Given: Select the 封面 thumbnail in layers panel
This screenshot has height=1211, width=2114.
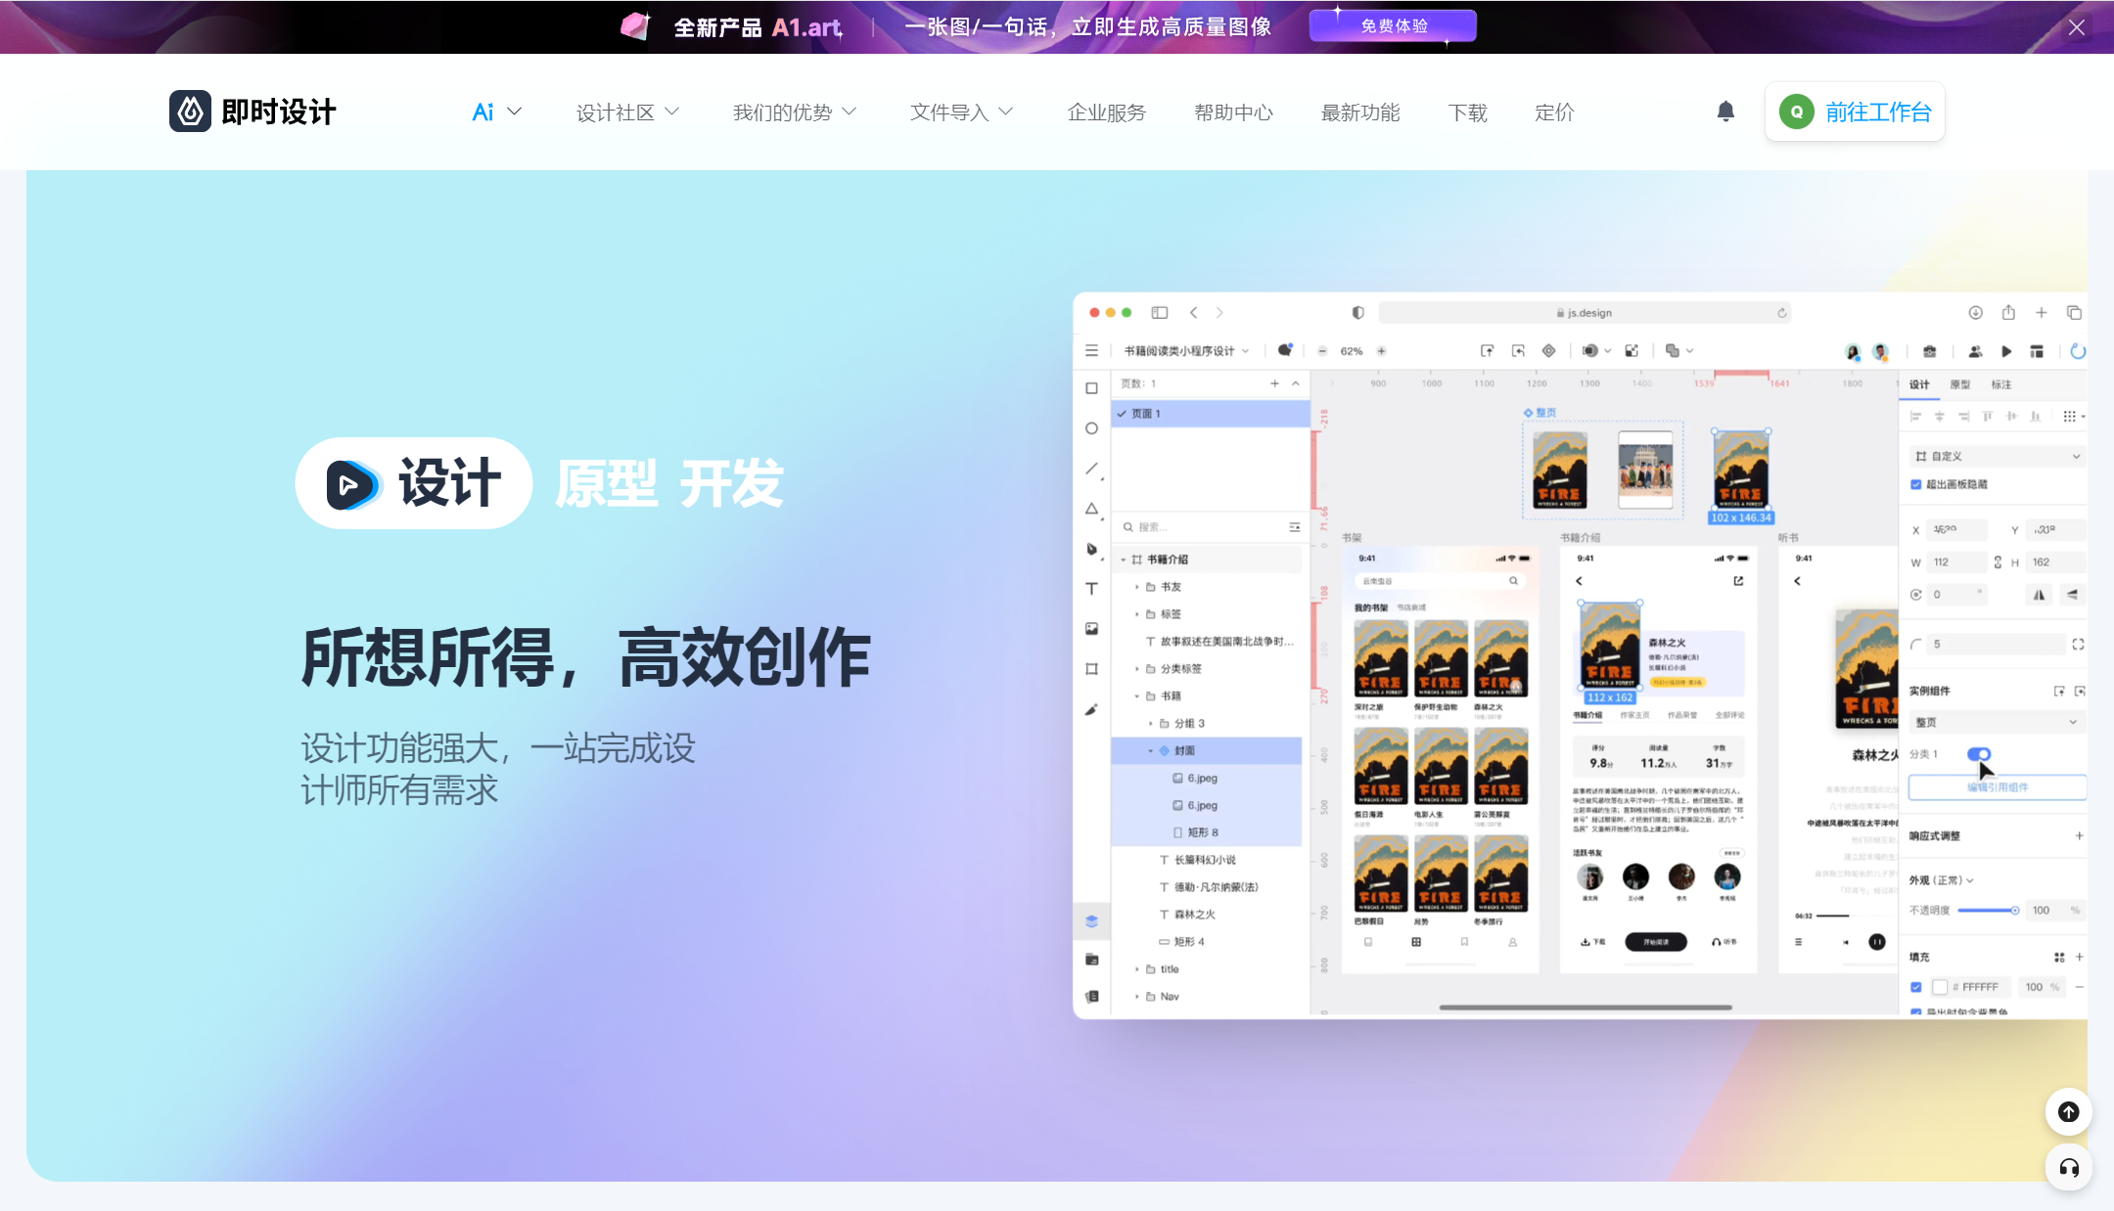Looking at the screenshot, I should click(x=1192, y=750).
